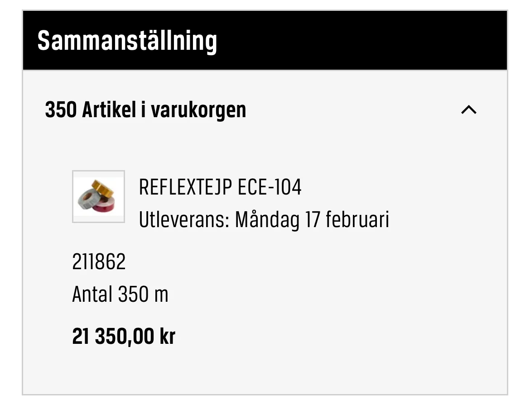Collapse the cart items list chevron
This screenshot has height=404, width=530.
tap(468, 110)
